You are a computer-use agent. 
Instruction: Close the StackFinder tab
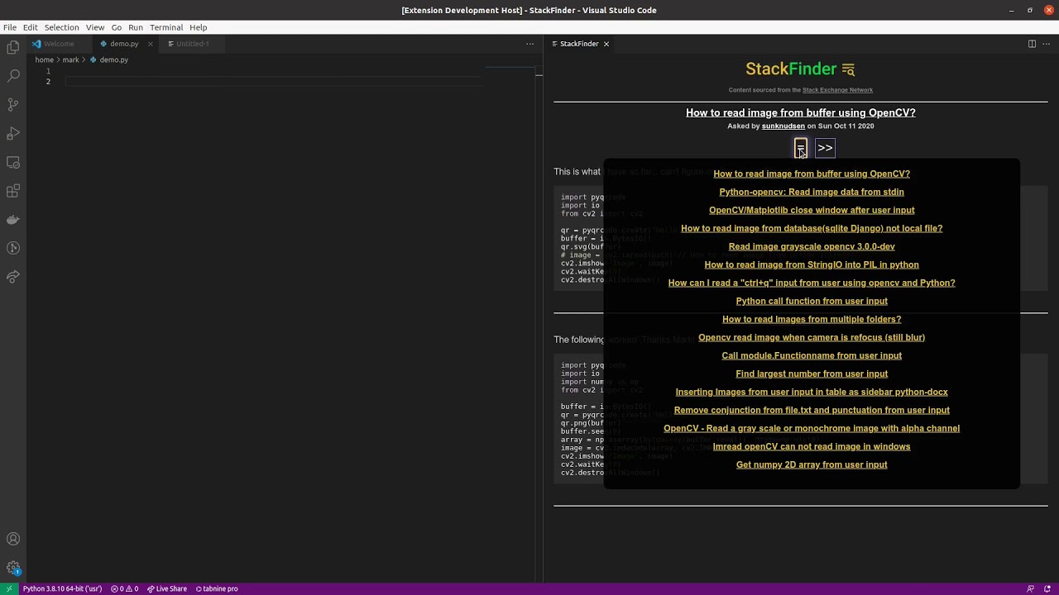606,44
